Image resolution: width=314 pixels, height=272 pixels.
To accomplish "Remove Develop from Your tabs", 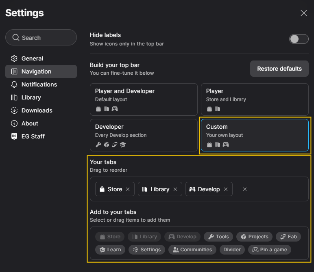I will pyautogui.click(x=226, y=189).
